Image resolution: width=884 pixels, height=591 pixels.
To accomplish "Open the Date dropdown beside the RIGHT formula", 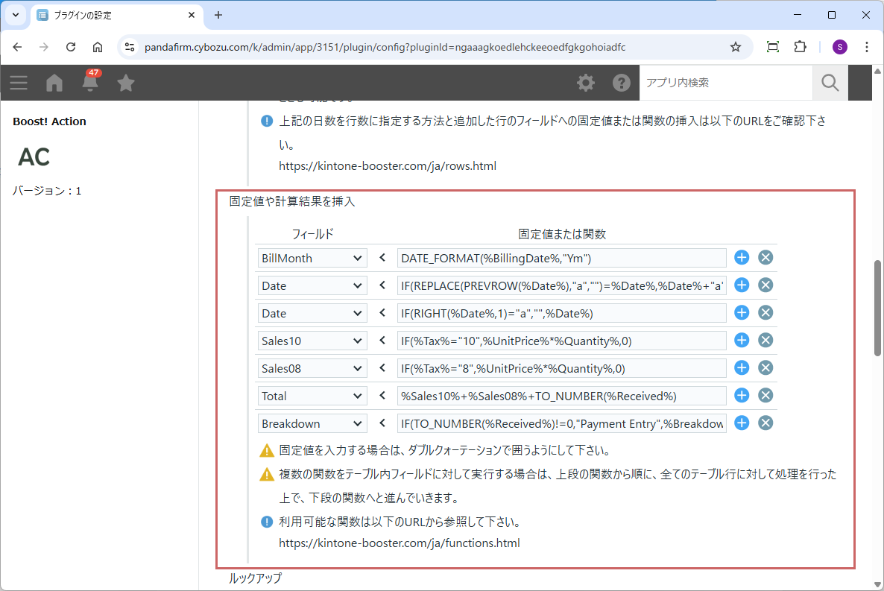I will [312, 314].
